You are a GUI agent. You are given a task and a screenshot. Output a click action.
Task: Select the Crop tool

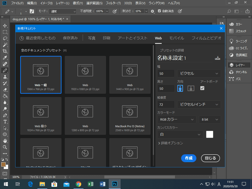coord(5,51)
